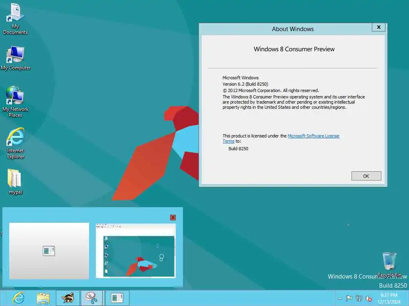Viewport: 409px width, 306px height.
Task: Click the 2012 Microsoft Corporation copyright line
Action: point(271,90)
